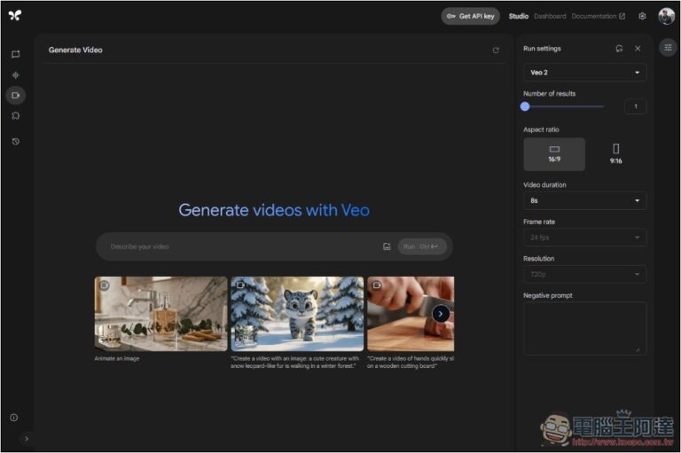Screen dimensions: 681x453
Task: Click the Get API key button
Action: 471,16
